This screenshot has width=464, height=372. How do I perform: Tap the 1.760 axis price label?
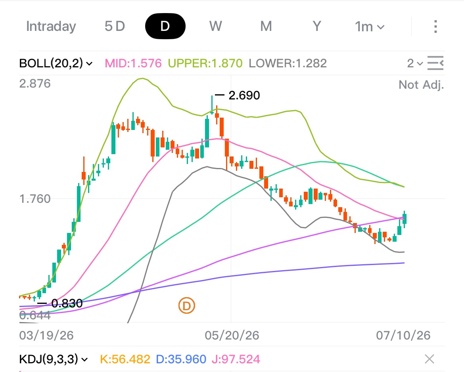[35, 199]
